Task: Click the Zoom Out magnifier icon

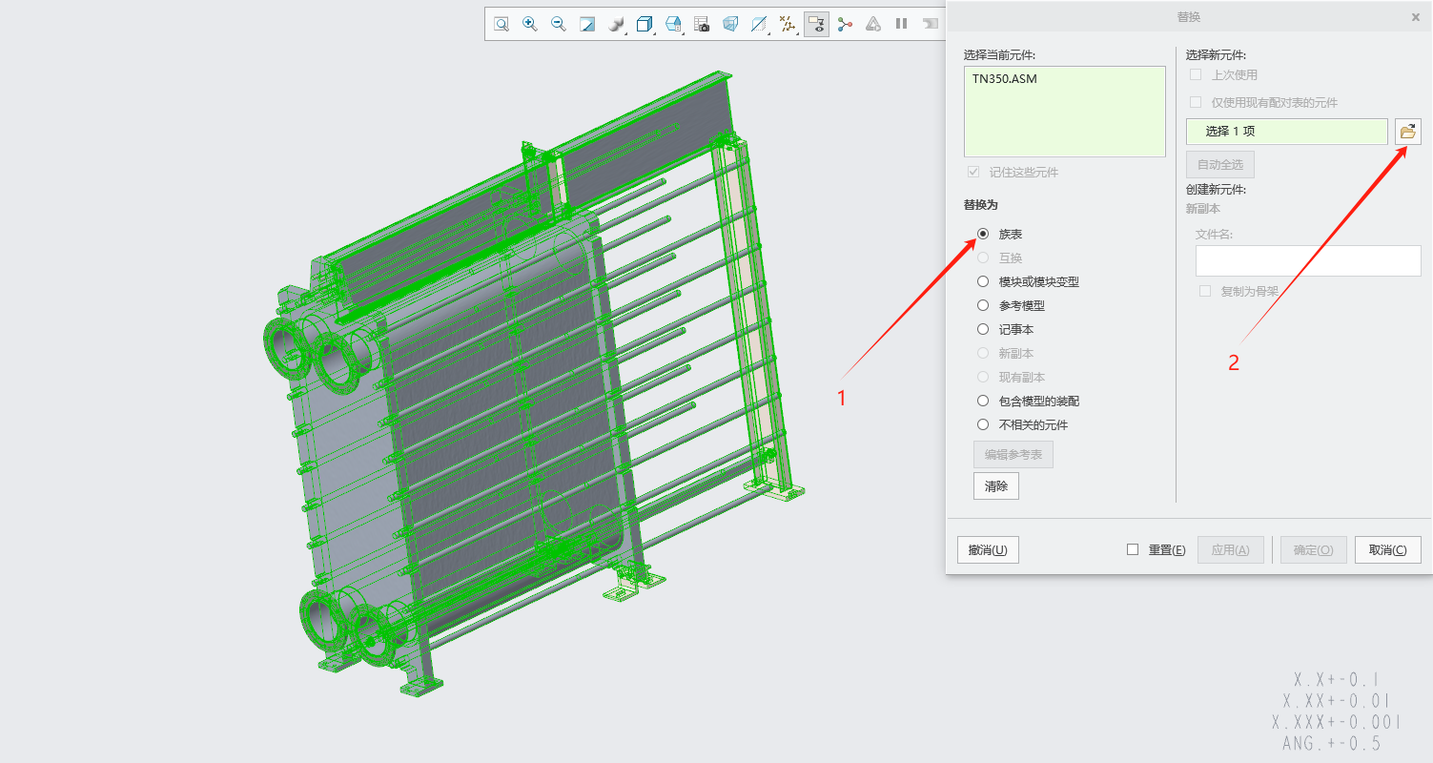Action: point(559,24)
